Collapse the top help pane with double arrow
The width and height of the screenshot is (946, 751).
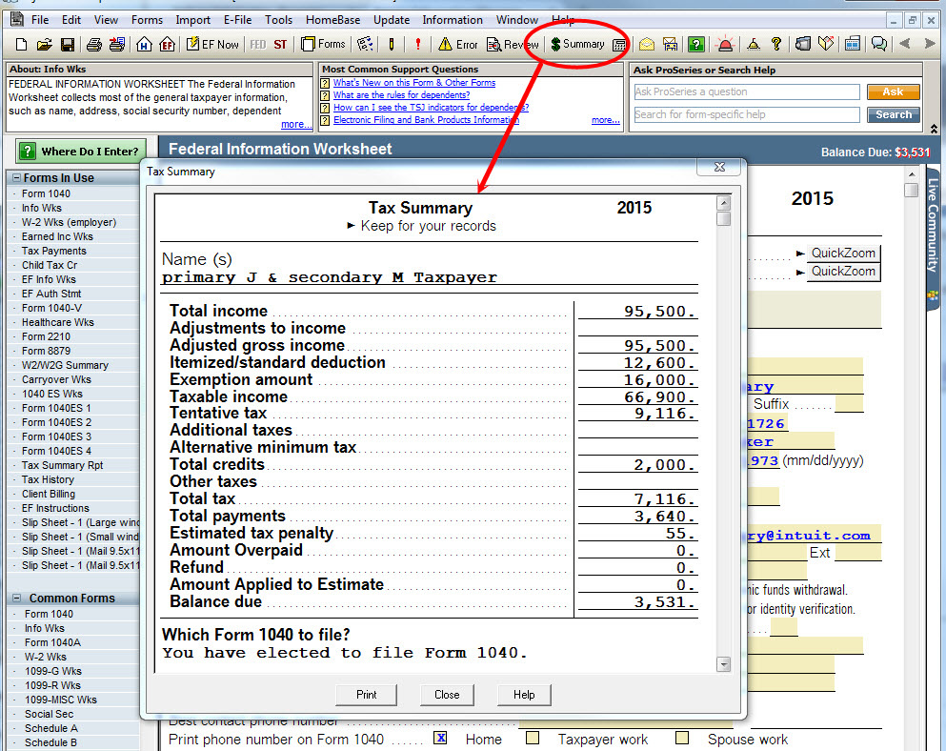934,129
